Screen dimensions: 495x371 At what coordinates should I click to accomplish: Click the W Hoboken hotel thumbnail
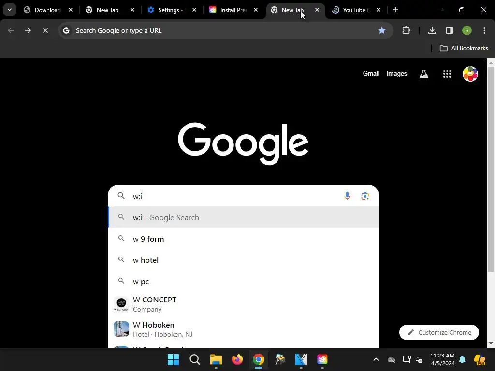tap(121, 329)
